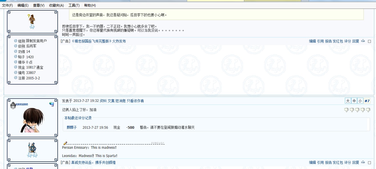Viewport: 376px width, 169px height.
Task: Click 短消息 to message axeaxe
Action: (121, 101)
